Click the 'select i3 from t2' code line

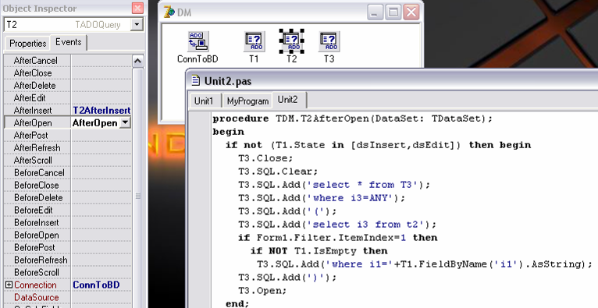[337, 225]
